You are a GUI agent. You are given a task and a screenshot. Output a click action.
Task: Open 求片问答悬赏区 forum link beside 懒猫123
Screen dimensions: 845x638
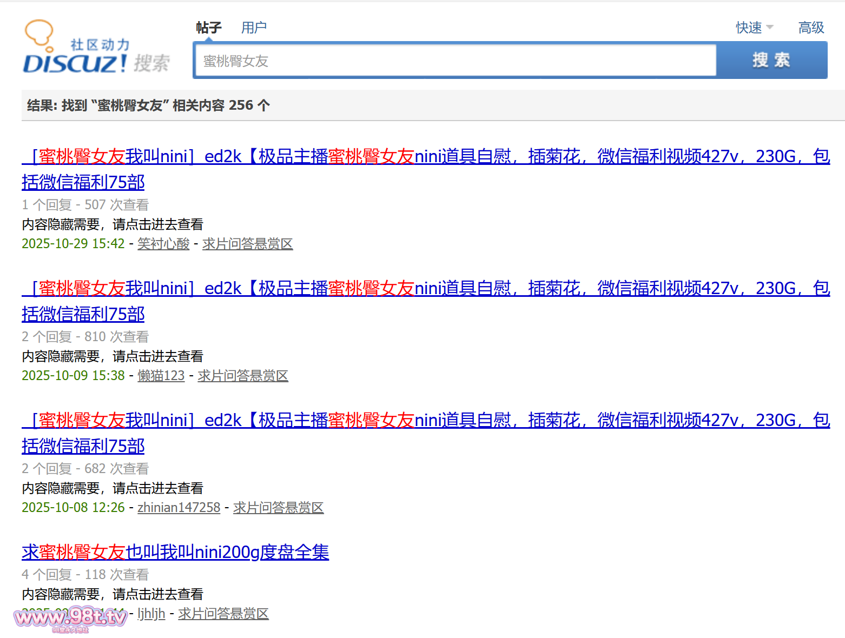(x=242, y=376)
